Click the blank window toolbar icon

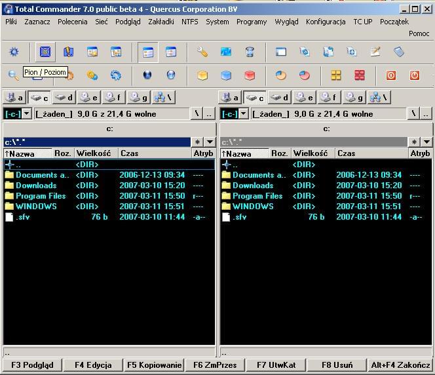(x=281, y=52)
